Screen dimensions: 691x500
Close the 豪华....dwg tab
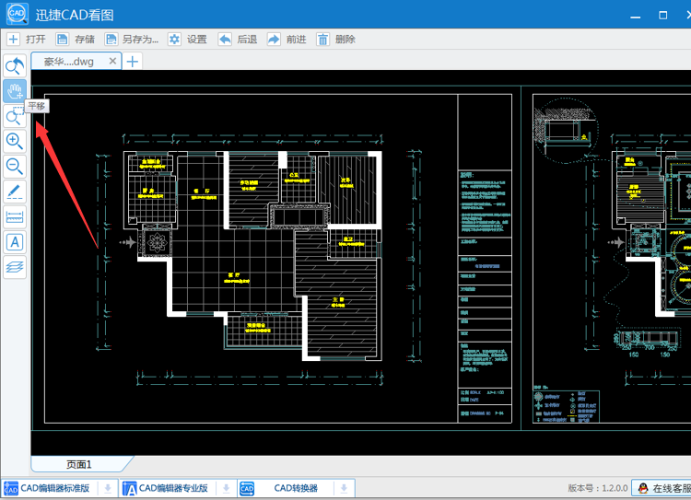pos(112,61)
